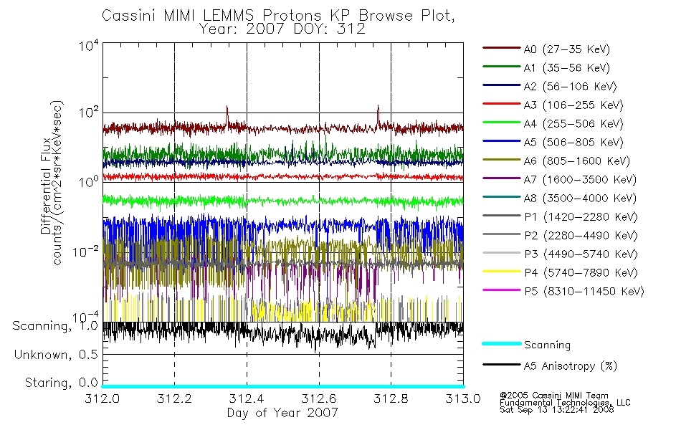The height and width of the screenshot is (430, 681).
Task: Click the dark green A1 legend line
Action: pyautogui.click(x=501, y=67)
